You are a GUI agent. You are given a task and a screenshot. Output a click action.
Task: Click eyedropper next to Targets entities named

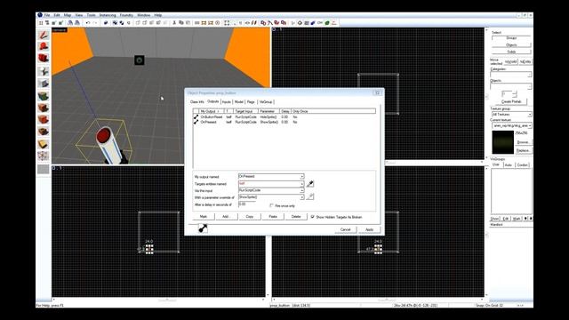[x=310, y=184]
